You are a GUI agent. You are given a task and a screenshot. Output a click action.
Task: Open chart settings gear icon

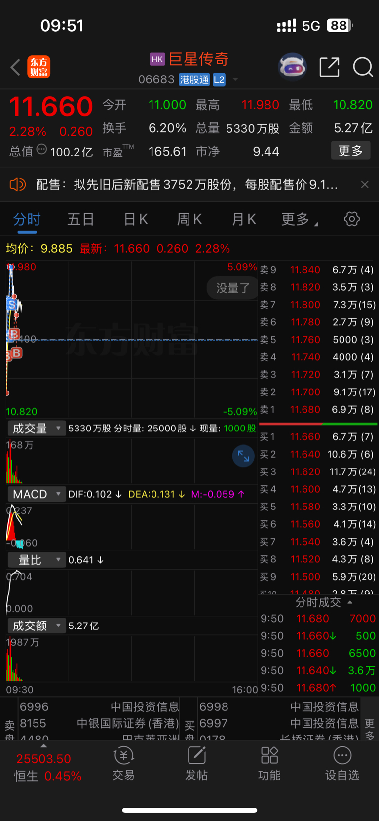pos(352,219)
